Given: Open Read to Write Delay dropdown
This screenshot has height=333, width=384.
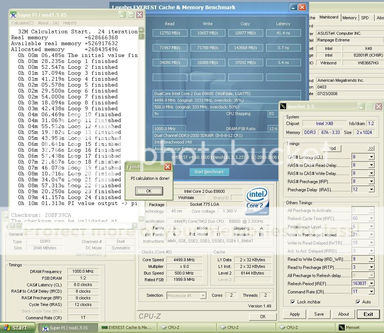Looking at the screenshot, I should (x=371, y=259).
